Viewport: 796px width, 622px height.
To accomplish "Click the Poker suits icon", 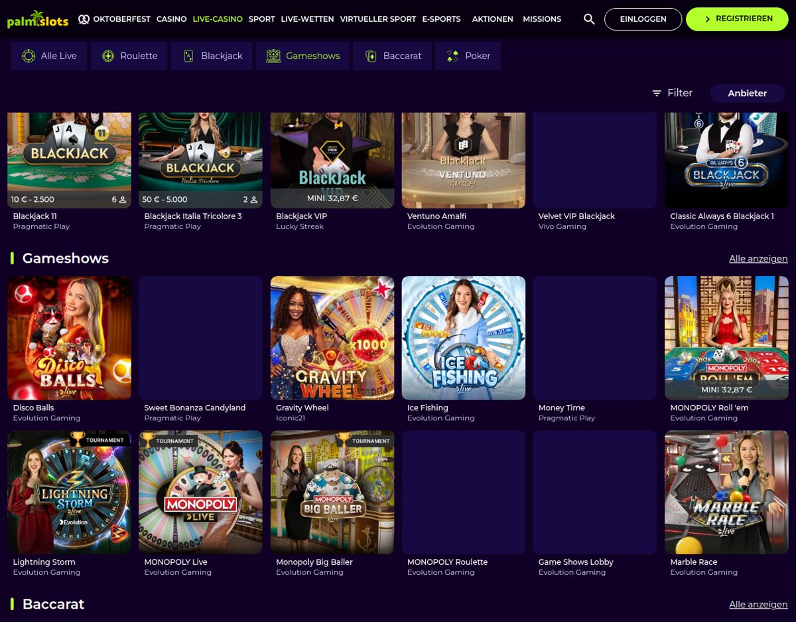I will 452,56.
